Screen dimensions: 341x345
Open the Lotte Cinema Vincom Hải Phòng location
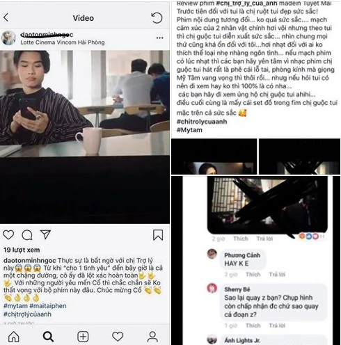click(63, 42)
